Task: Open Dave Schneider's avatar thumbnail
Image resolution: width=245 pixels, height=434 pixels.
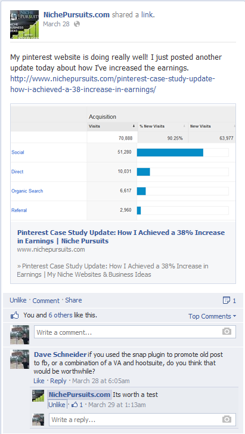Action: pyautogui.click(x=20, y=359)
